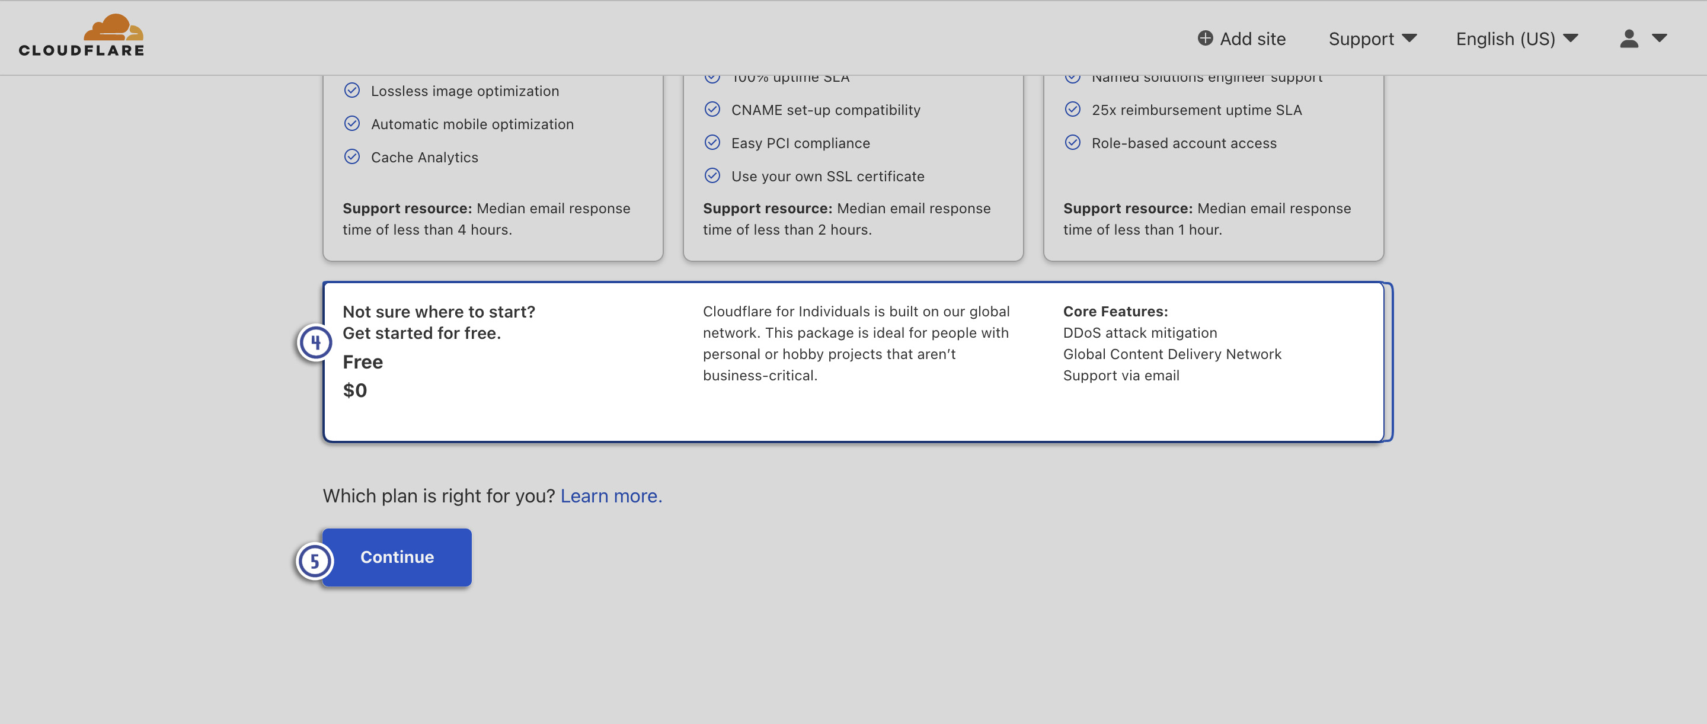1707x724 pixels.
Task: Click the checkmark icon next to Cache Analytics
Action: (x=352, y=156)
